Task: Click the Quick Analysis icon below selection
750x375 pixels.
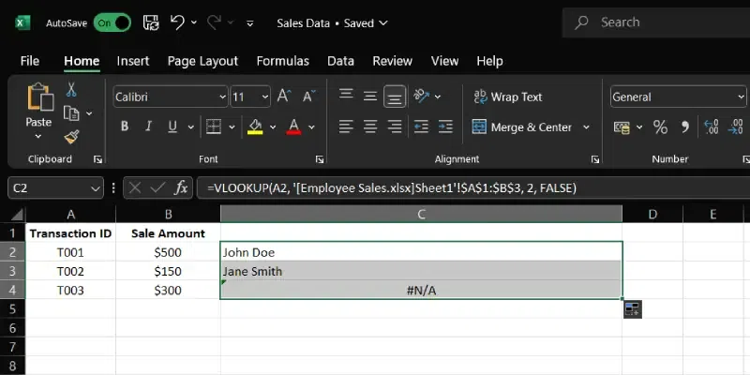Action: click(x=632, y=309)
